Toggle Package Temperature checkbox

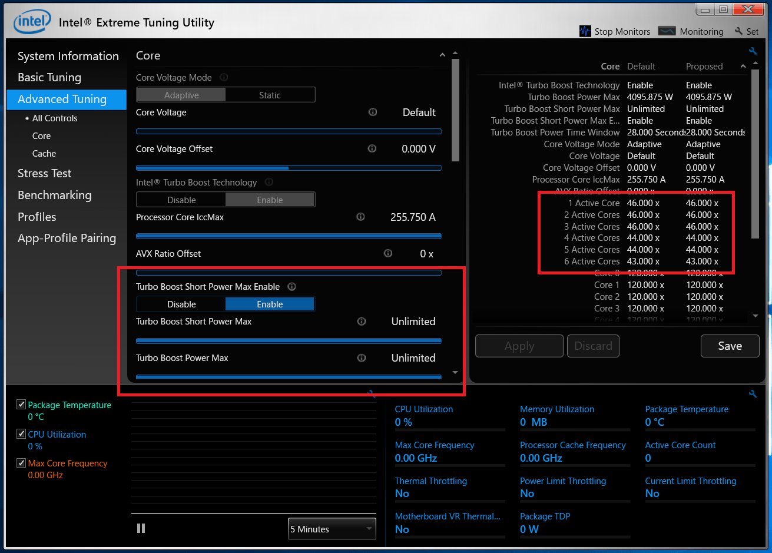[21, 405]
